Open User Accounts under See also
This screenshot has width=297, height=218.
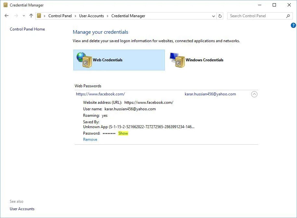(22, 209)
